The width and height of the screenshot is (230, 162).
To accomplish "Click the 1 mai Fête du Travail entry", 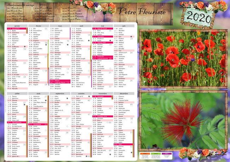I will point(102,29).
